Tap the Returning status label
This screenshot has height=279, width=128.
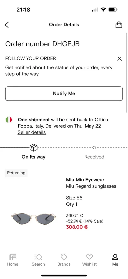pos(16,173)
